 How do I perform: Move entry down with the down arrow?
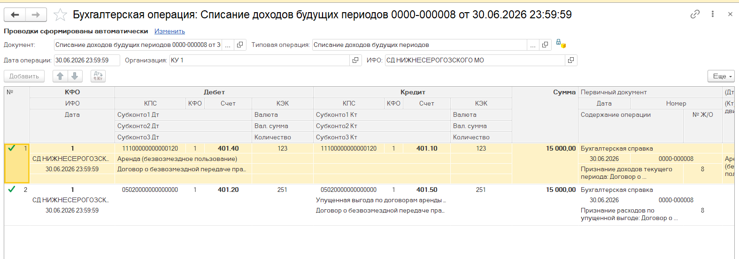[x=75, y=76]
